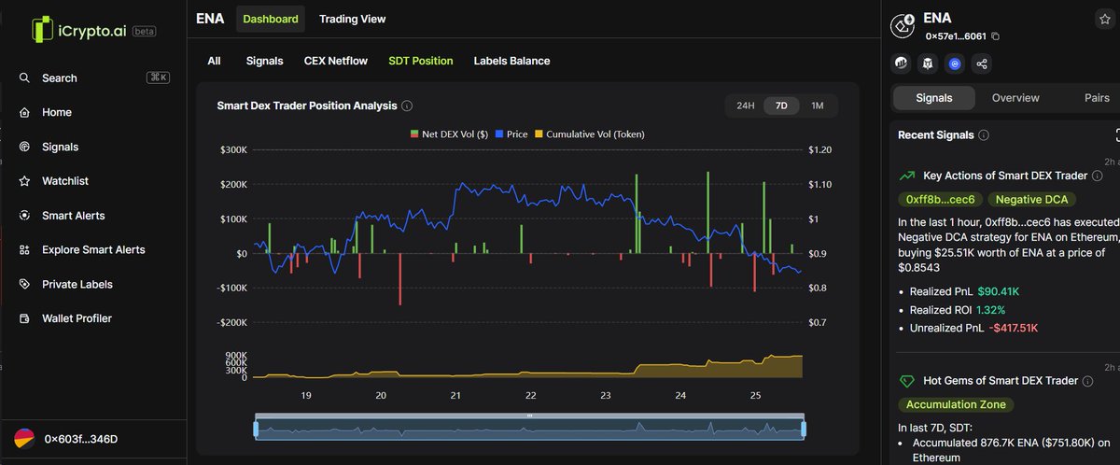The height and width of the screenshot is (465, 1120).
Task: Click the Signals radar icon in sidebar
Action: (x=25, y=147)
